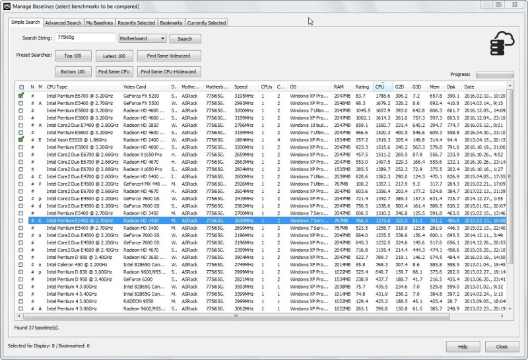Click the Progress bar
Screen dimensions: 528x360
point(494,75)
